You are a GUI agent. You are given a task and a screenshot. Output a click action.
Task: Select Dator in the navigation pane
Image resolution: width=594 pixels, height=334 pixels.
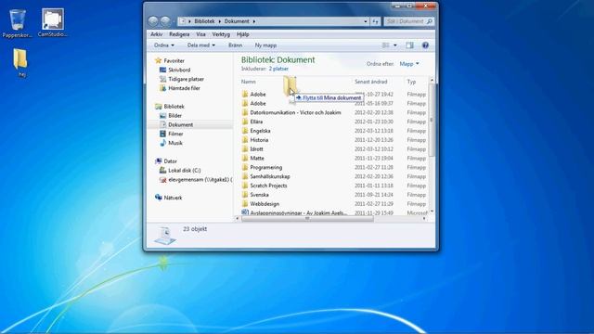pos(170,161)
